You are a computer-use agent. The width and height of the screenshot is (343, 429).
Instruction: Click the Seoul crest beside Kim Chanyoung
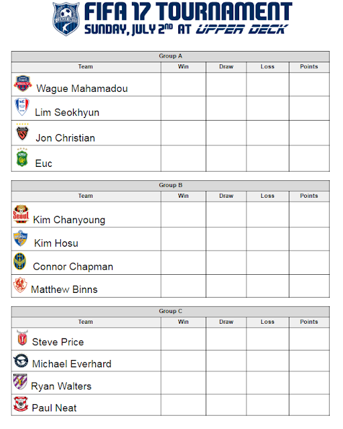pos(21,214)
